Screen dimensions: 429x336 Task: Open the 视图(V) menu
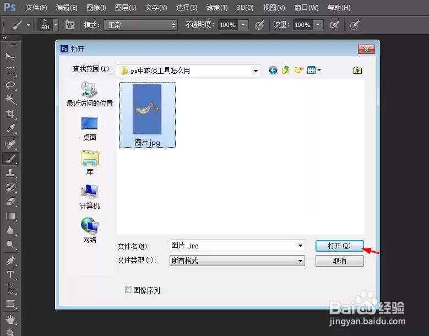click(x=274, y=8)
